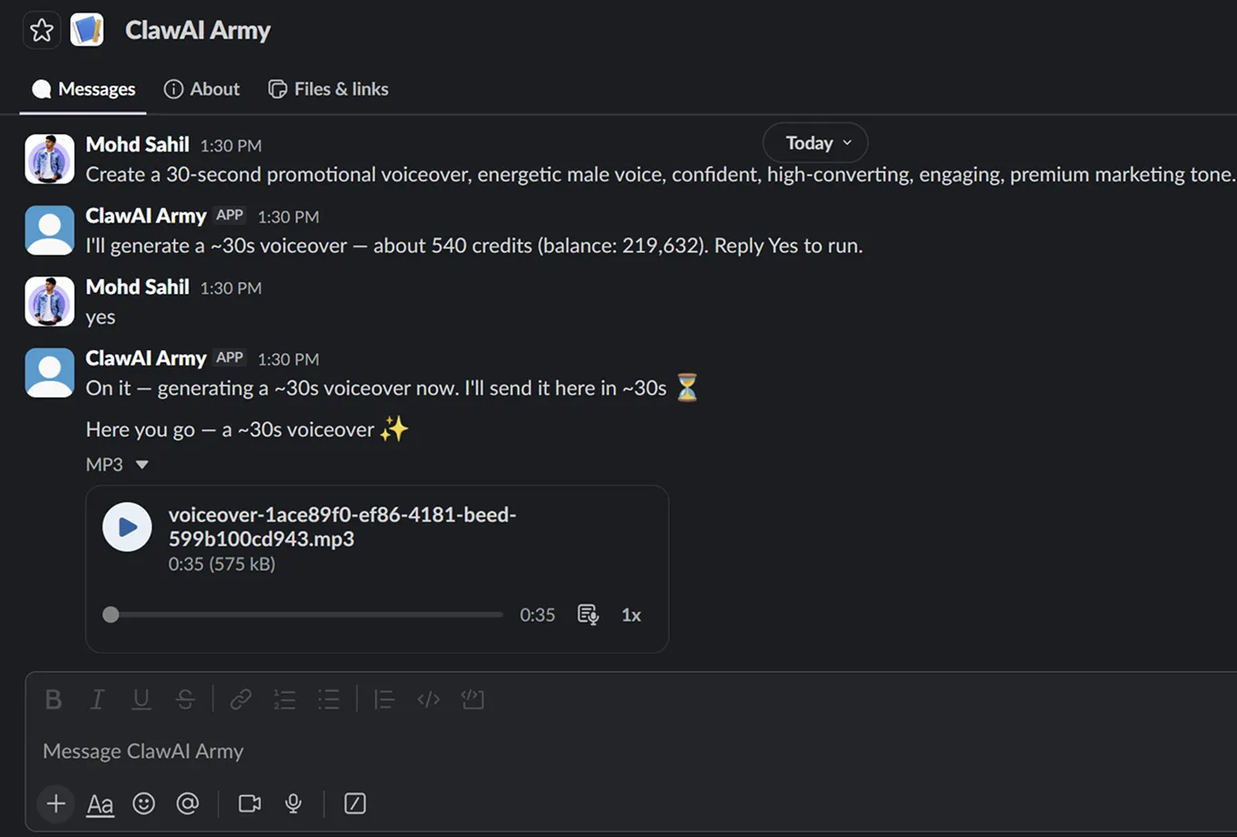Play the voiceover MP3 file
1237x837 pixels.
127,527
